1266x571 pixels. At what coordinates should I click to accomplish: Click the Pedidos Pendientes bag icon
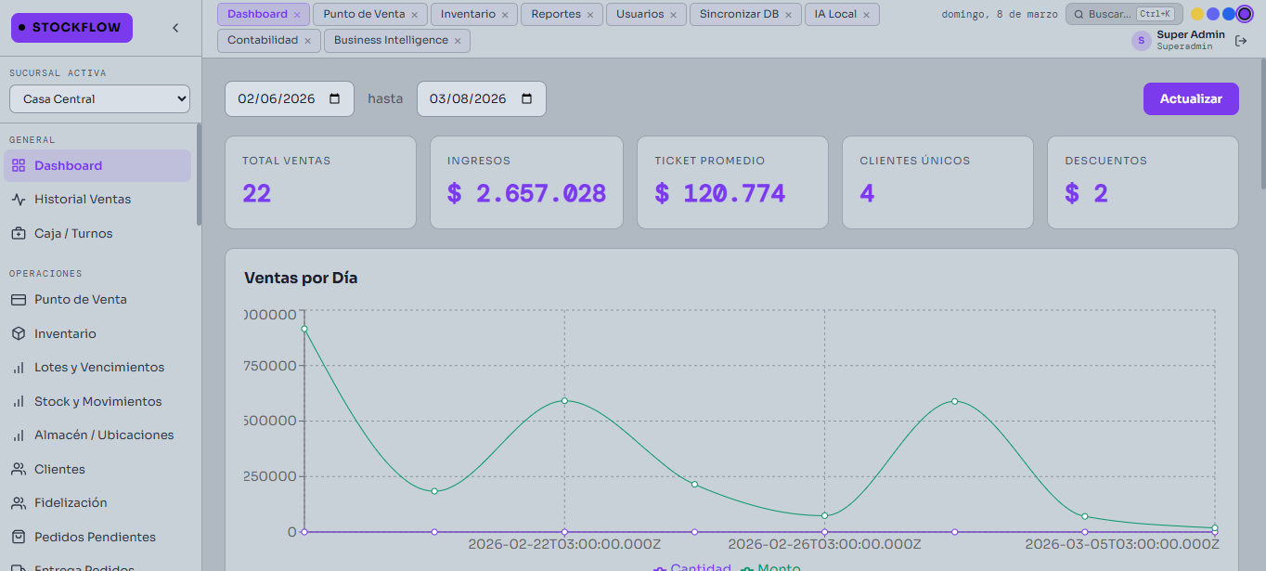coord(18,538)
